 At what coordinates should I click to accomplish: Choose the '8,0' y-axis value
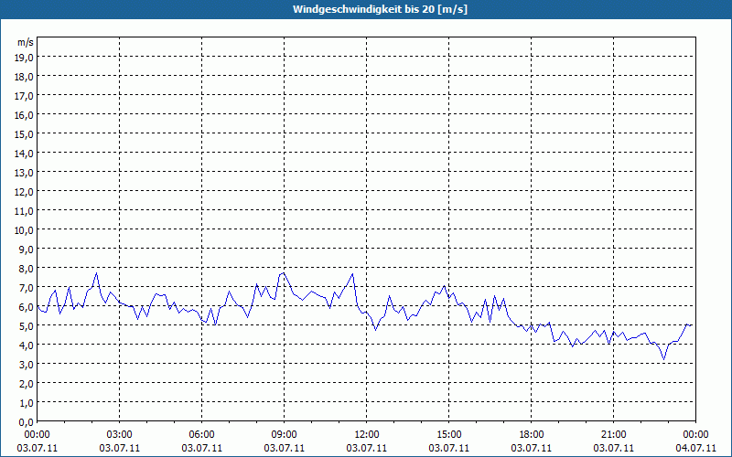point(27,268)
